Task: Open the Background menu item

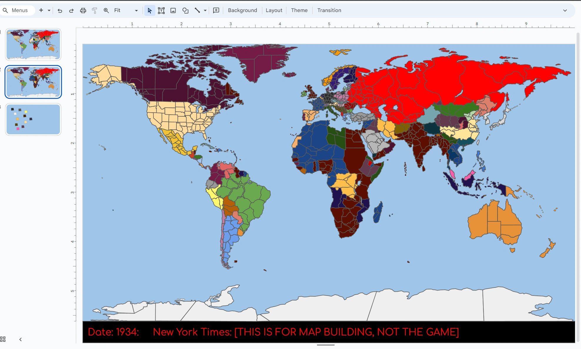Action: click(242, 10)
